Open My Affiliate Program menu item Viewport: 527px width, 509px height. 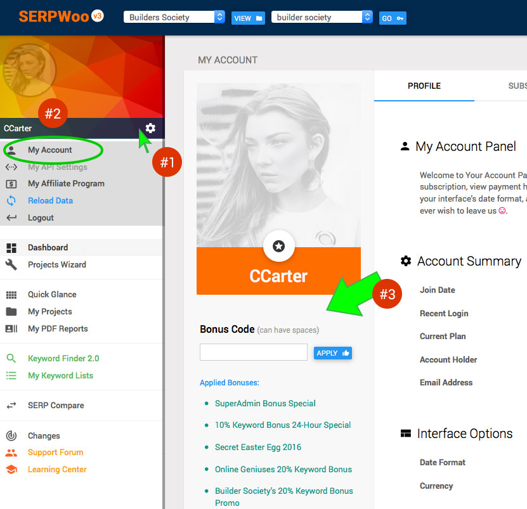(66, 183)
